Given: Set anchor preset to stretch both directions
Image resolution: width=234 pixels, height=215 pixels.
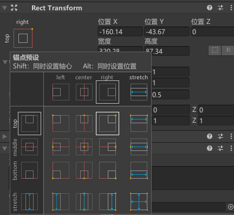Looking at the screenshot, I should click(139, 201).
